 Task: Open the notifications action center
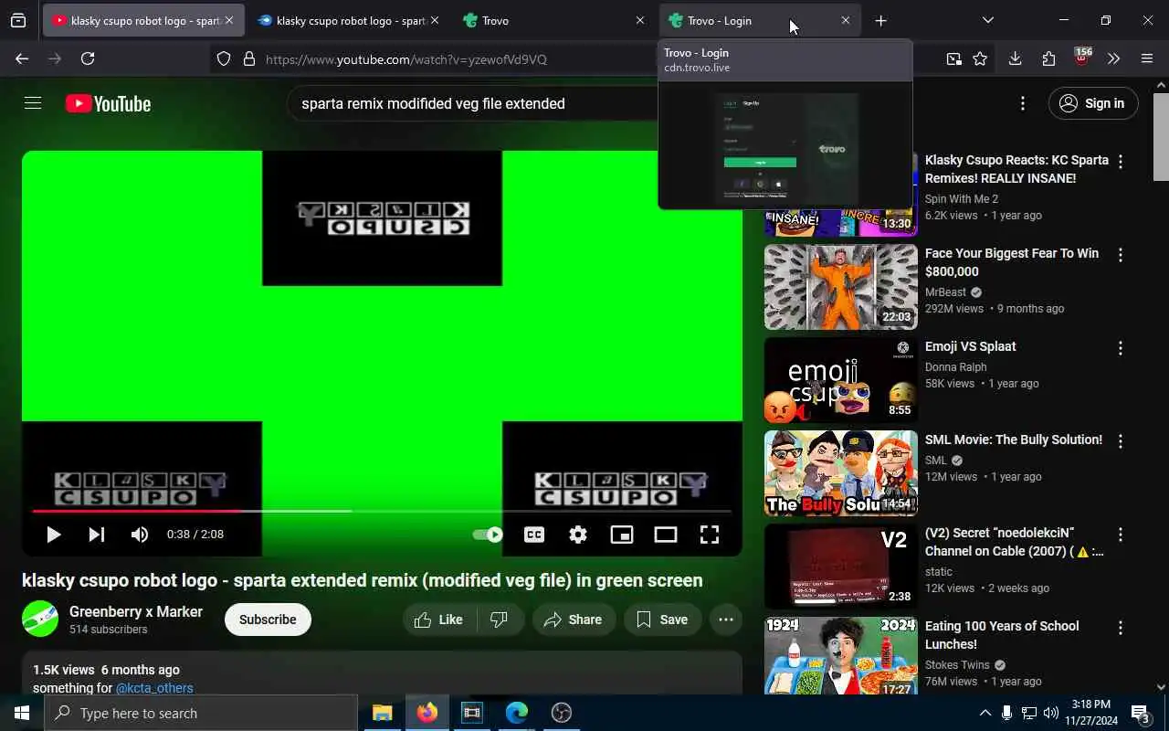(x=1141, y=713)
